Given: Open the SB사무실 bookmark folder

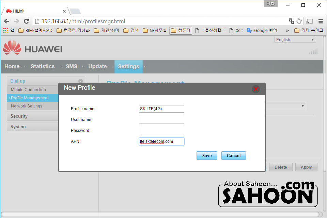Looking at the screenshot, I should (155, 31).
